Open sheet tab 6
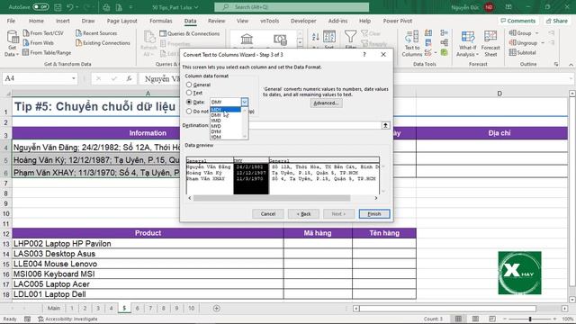Image resolution: width=576 pixels, height=324 pixels. (x=137, y=308)
